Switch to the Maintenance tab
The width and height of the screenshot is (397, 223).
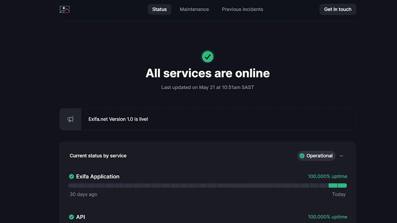(x=194, y=9)
